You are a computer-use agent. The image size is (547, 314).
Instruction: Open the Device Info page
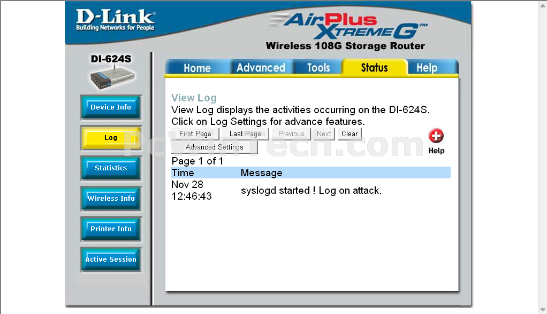[x=111, y=107]
